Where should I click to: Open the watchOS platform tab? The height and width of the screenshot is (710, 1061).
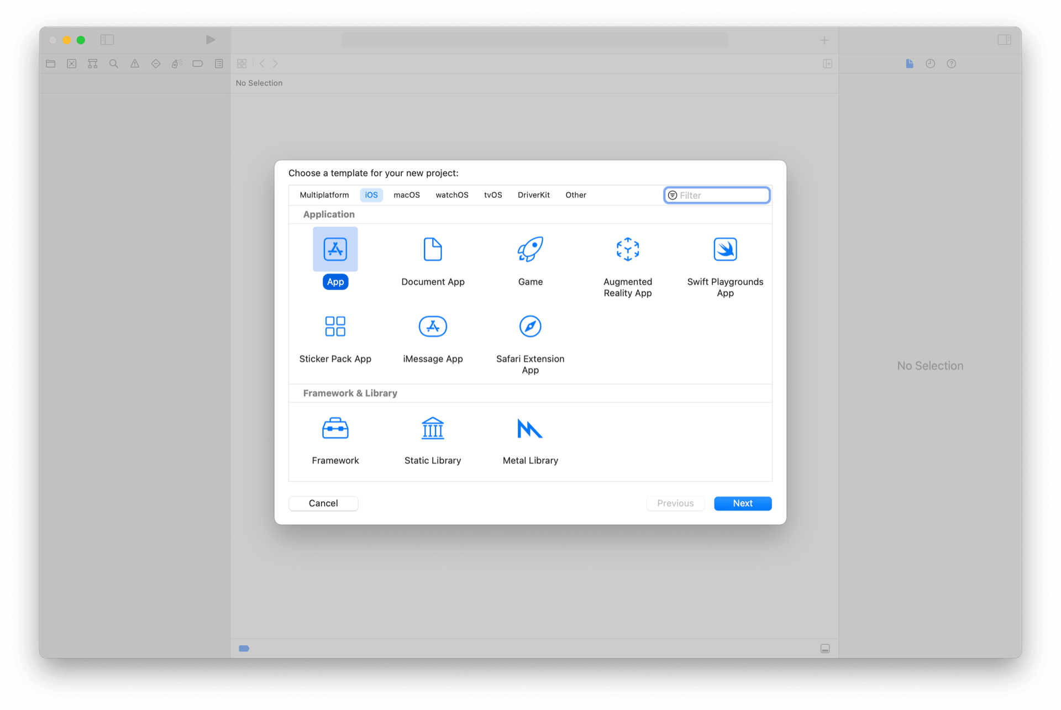[451, 195]
